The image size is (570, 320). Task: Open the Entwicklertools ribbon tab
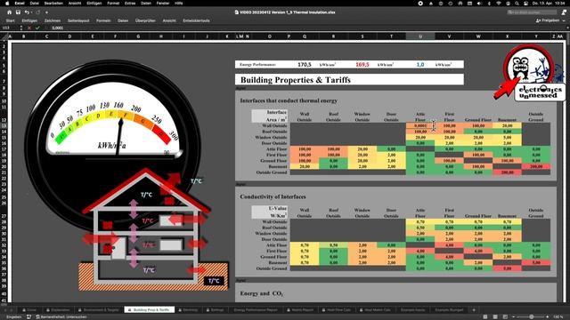pyautogui.click(x=196, y=20)
